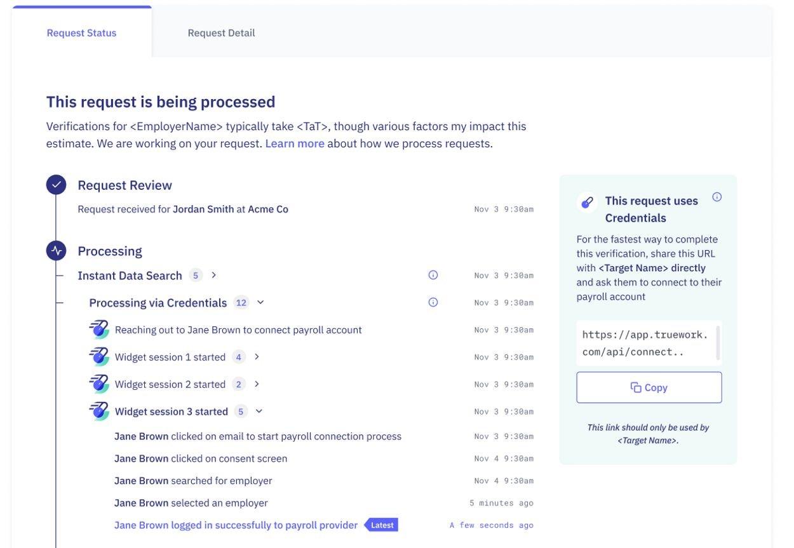This screenshot has height=548, width=794.
Task: Click the Latest tag badge
Action: tap(381, 525)
